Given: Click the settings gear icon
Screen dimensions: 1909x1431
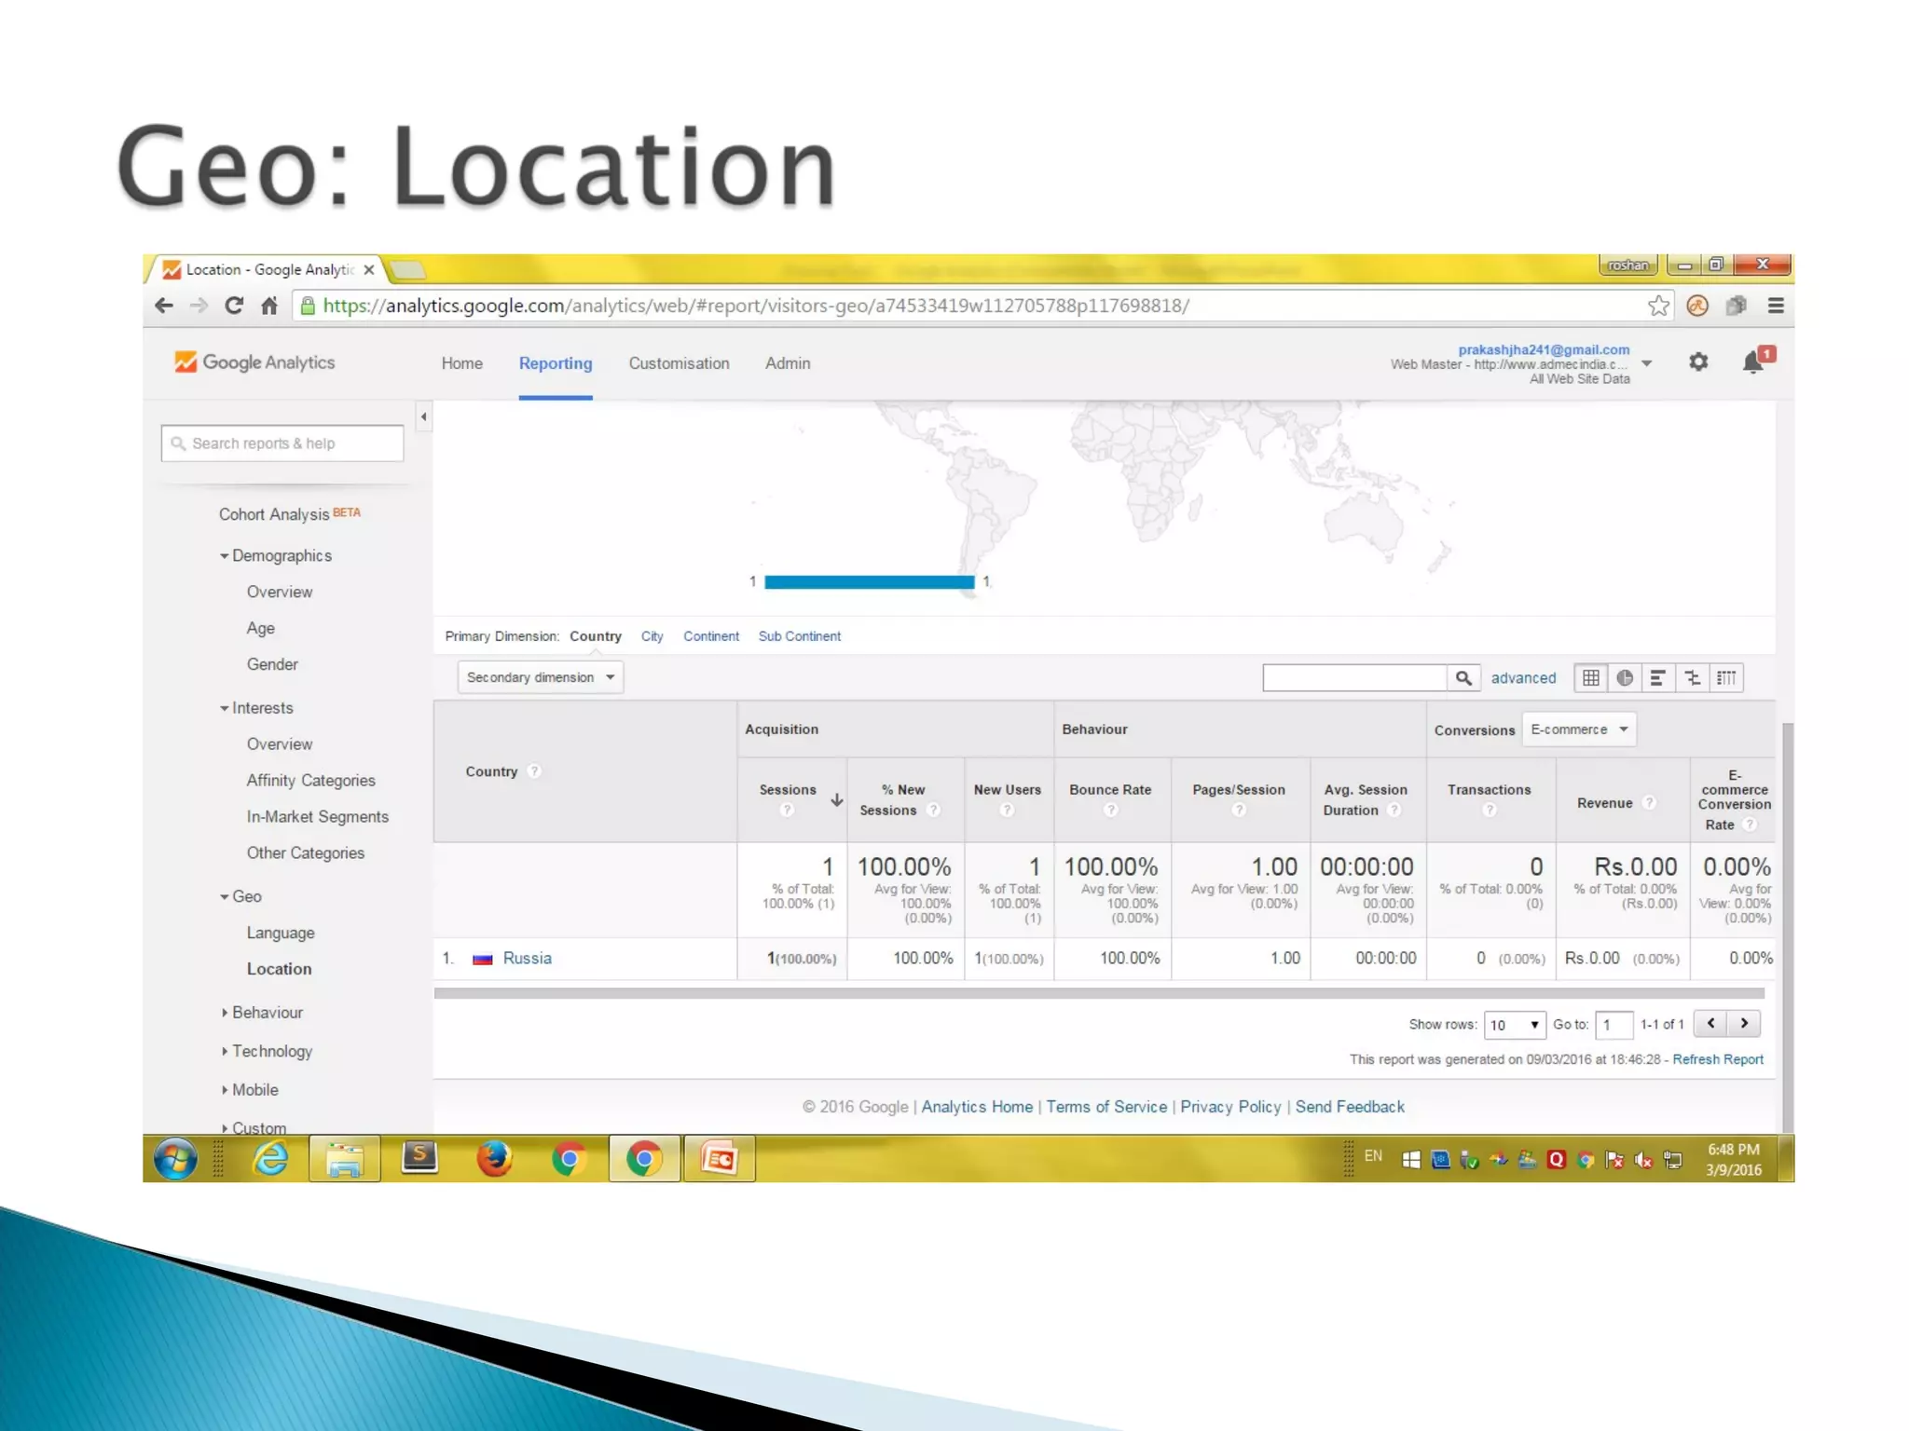Looking at the screenshot, I should (x=1698, y=361).
